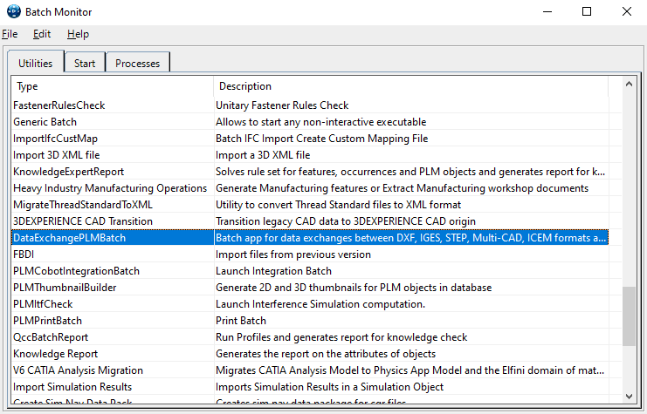Select the FastenerRulesCheck utility
The width and height of the screenshot is (647, 414).
[x=309, y=105]
